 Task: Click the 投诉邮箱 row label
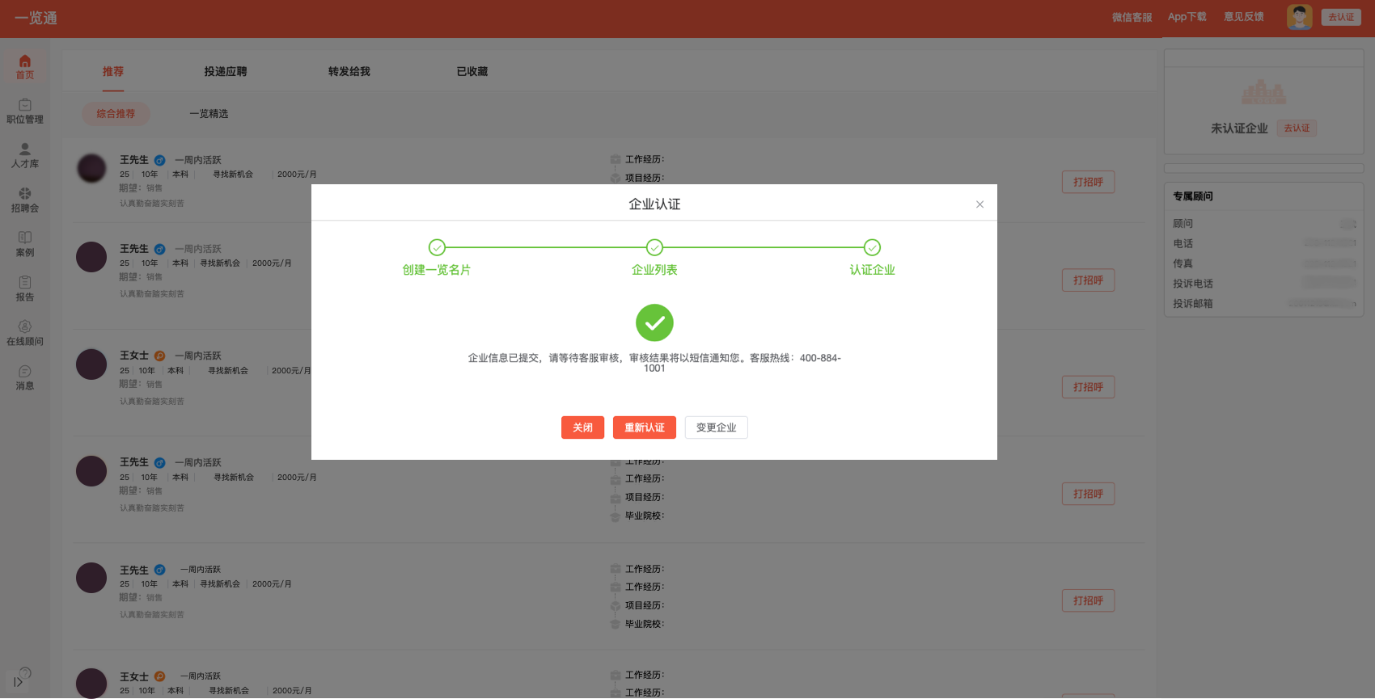1193,304
